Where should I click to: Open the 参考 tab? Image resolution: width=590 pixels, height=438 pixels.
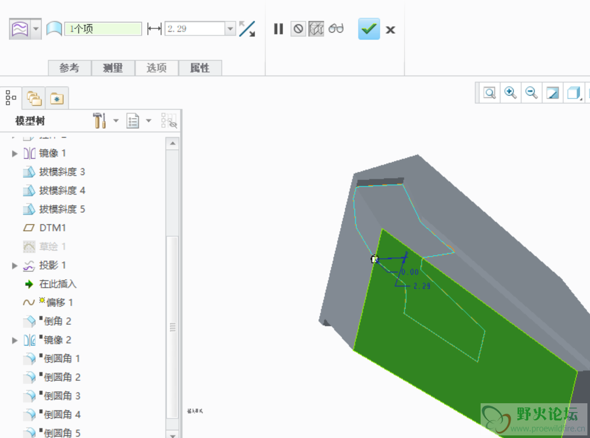point(69,68)
